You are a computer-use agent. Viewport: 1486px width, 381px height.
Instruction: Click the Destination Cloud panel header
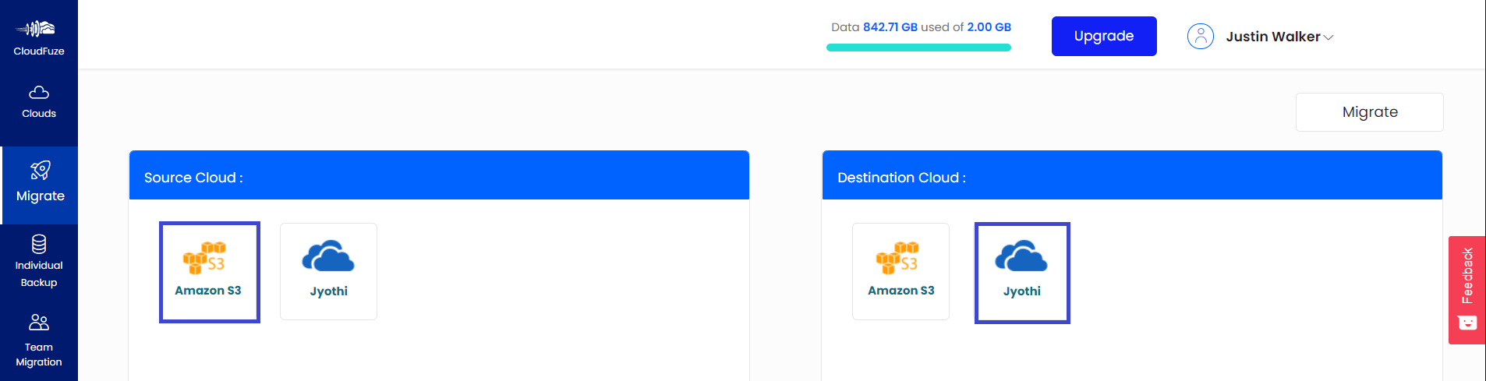(1131, 177)
